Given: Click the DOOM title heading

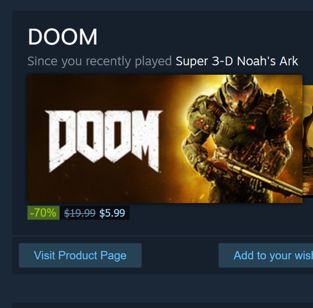Looking at the screenshot, I should click(63, 37).
